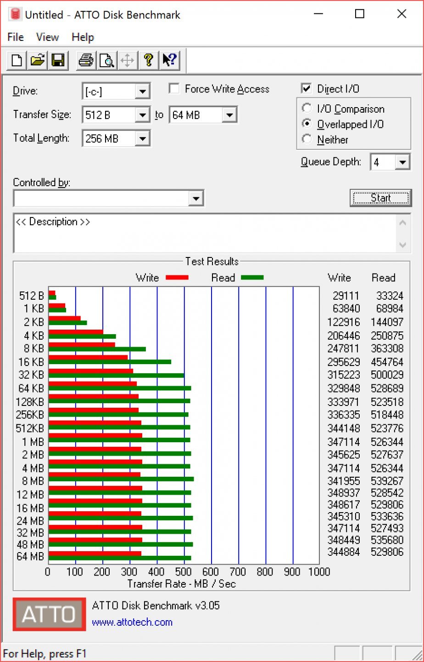
Task: Enable the Force Write Access checkbox
Action: point(174,89)
